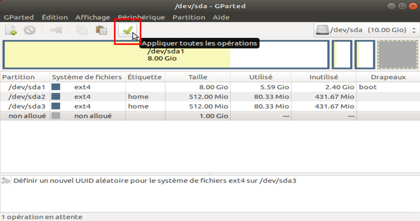The height and width of the screenshot is (221, 420).
Task: Apply all operations with green checkmark
Action: coord(128,30)
